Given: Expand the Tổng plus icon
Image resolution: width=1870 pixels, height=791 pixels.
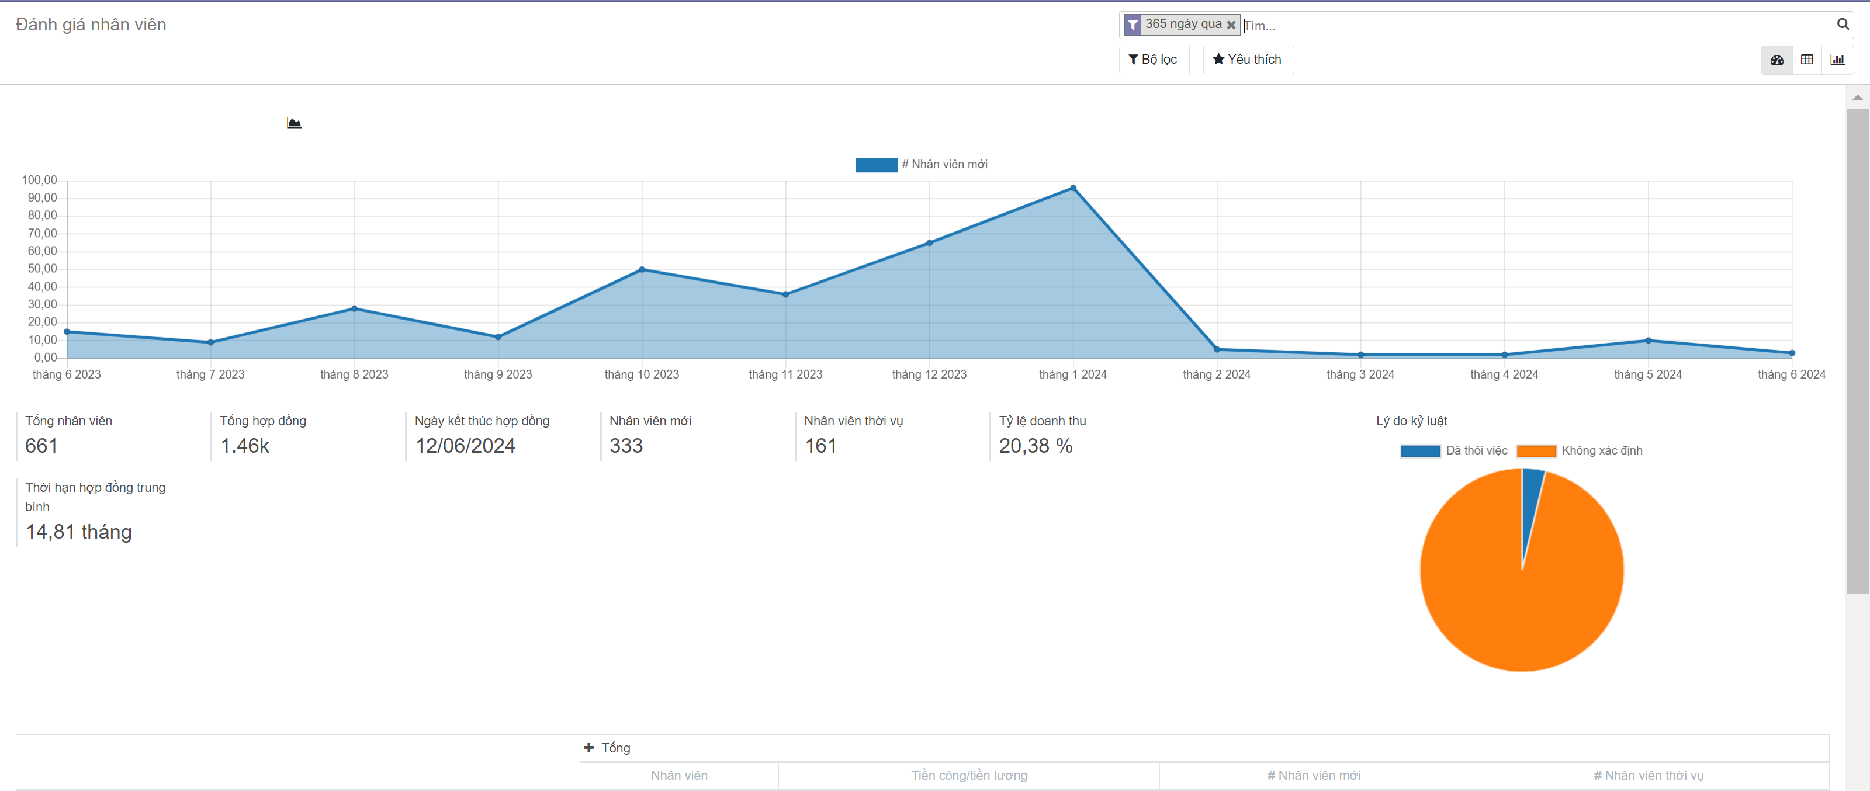Looking at the screenshot, I should 588,747.
